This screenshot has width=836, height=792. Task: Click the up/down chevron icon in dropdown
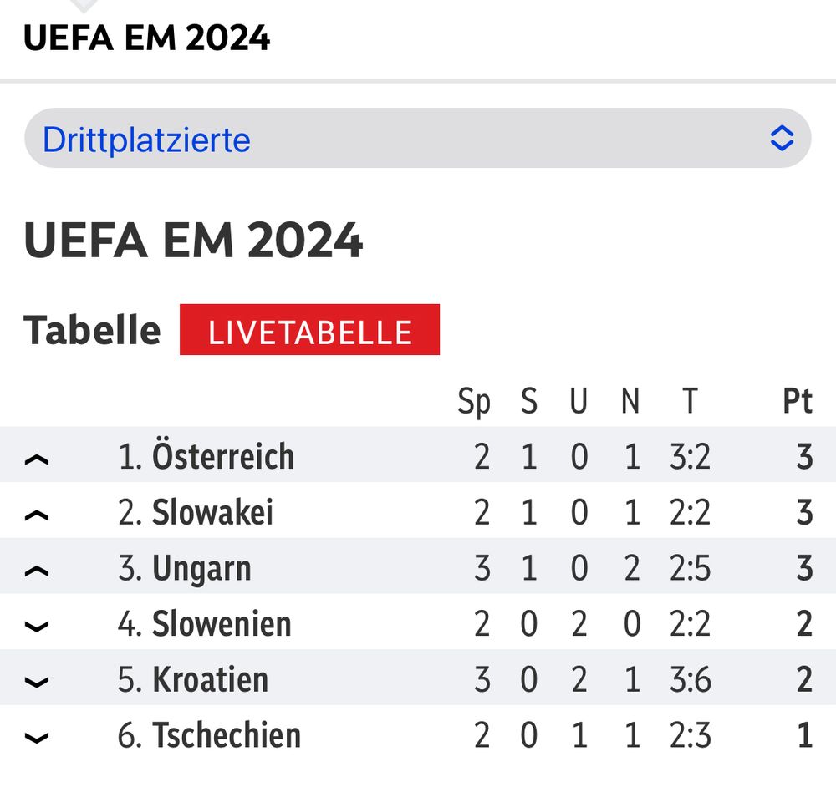782,139
